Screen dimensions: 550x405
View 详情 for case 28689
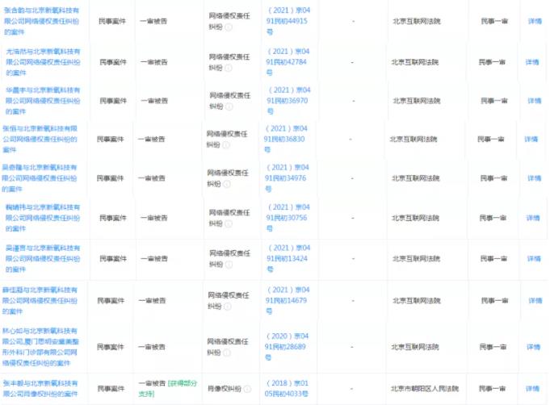tap(533, 347)
